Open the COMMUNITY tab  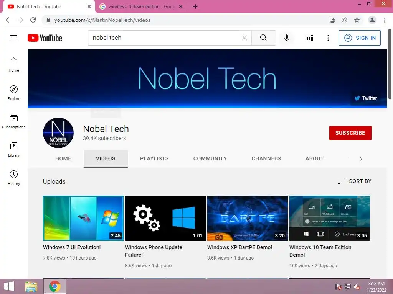[x=210, y=158]
